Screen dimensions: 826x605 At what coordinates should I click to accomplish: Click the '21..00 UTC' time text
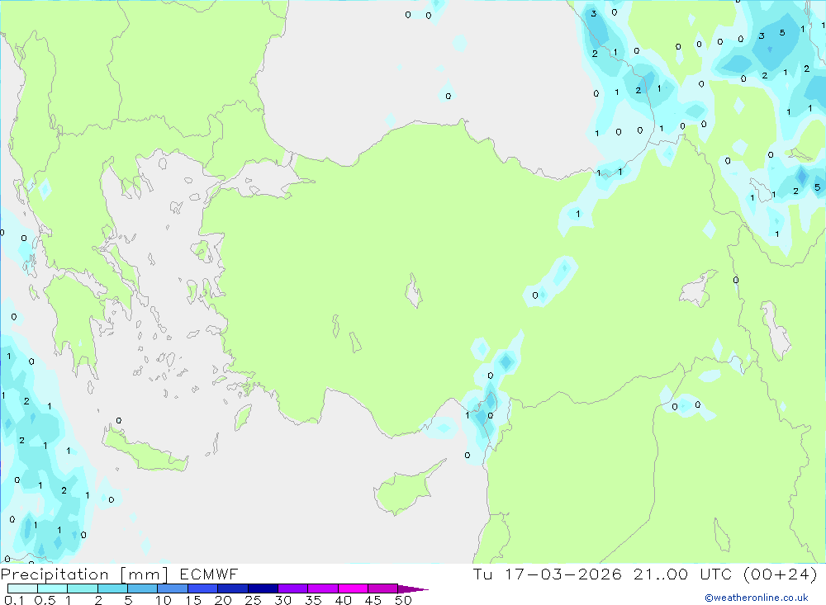[683, 574]
